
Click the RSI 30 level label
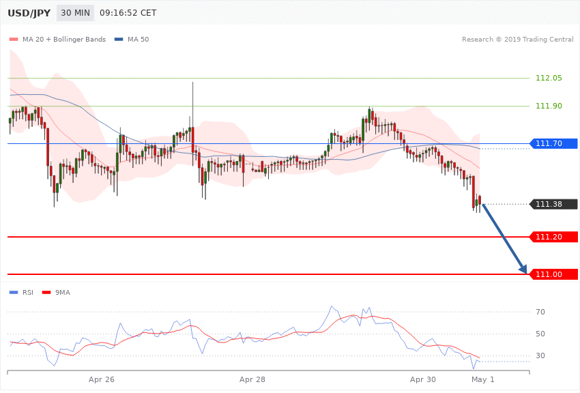click(x=540, y=355)
